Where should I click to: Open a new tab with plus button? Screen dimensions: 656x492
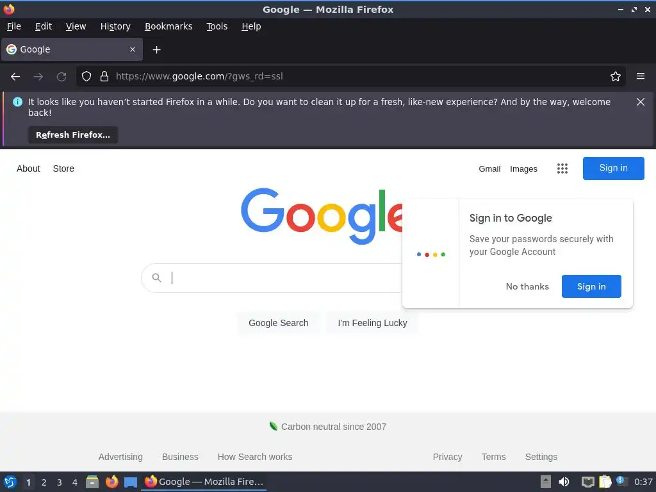tap(156, 50)
